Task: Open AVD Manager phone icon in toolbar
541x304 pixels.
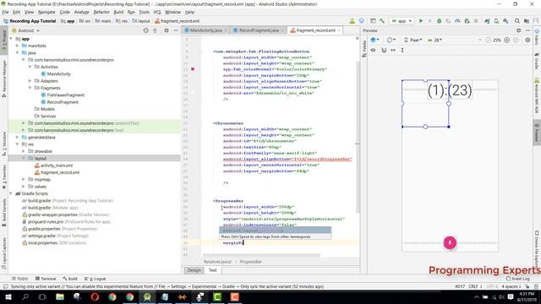Action: click(496, 21)
